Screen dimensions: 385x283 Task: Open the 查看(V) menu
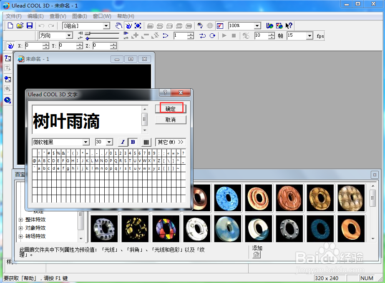(x=58, y=16)
